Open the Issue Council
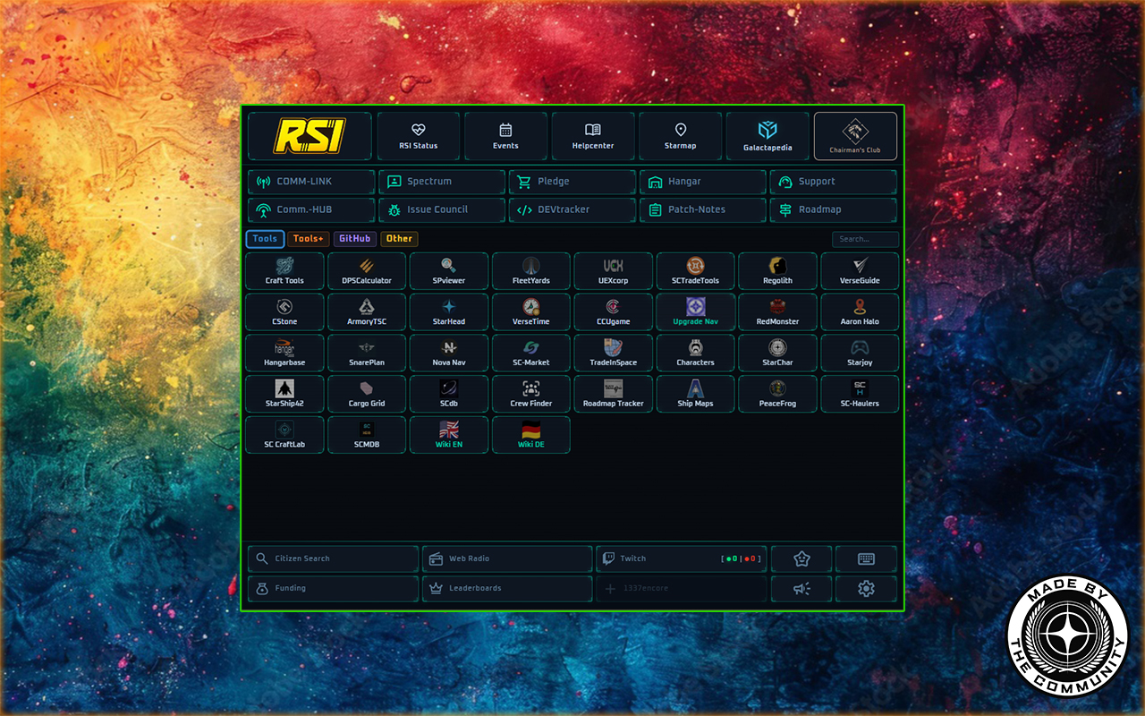The width and height of the screenshot is (1145, 716). [x=442, y=210]
